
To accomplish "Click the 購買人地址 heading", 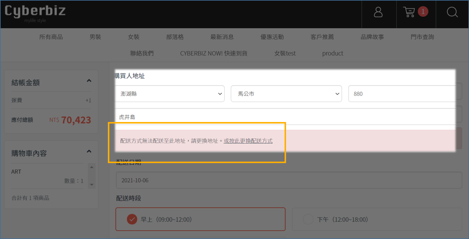I will click(x=130, y=76).
